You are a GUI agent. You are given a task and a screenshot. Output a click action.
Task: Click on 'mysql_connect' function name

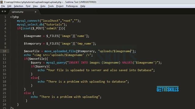tap(28, 21)
